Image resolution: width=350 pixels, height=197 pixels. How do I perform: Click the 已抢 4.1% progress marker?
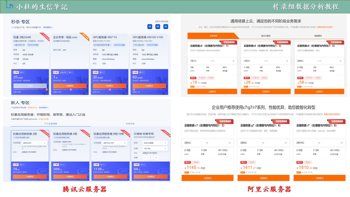coord(134,89)
